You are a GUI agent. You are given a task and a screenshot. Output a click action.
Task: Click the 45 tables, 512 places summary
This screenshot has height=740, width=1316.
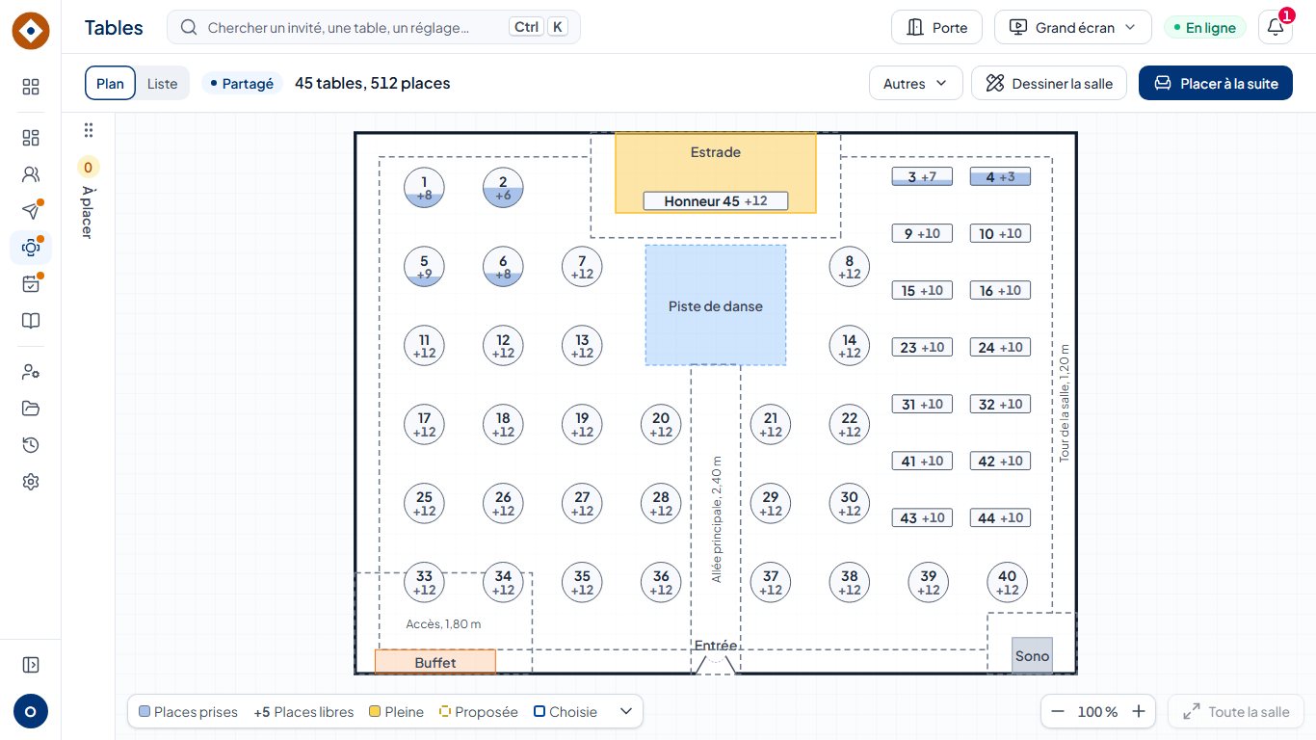(373, 83)
